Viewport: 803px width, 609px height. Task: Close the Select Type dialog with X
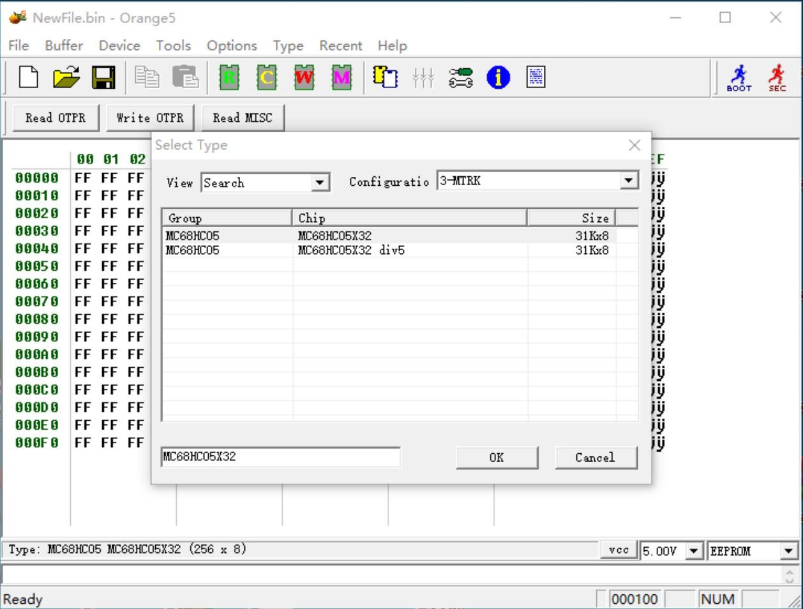tap(634, 146)
